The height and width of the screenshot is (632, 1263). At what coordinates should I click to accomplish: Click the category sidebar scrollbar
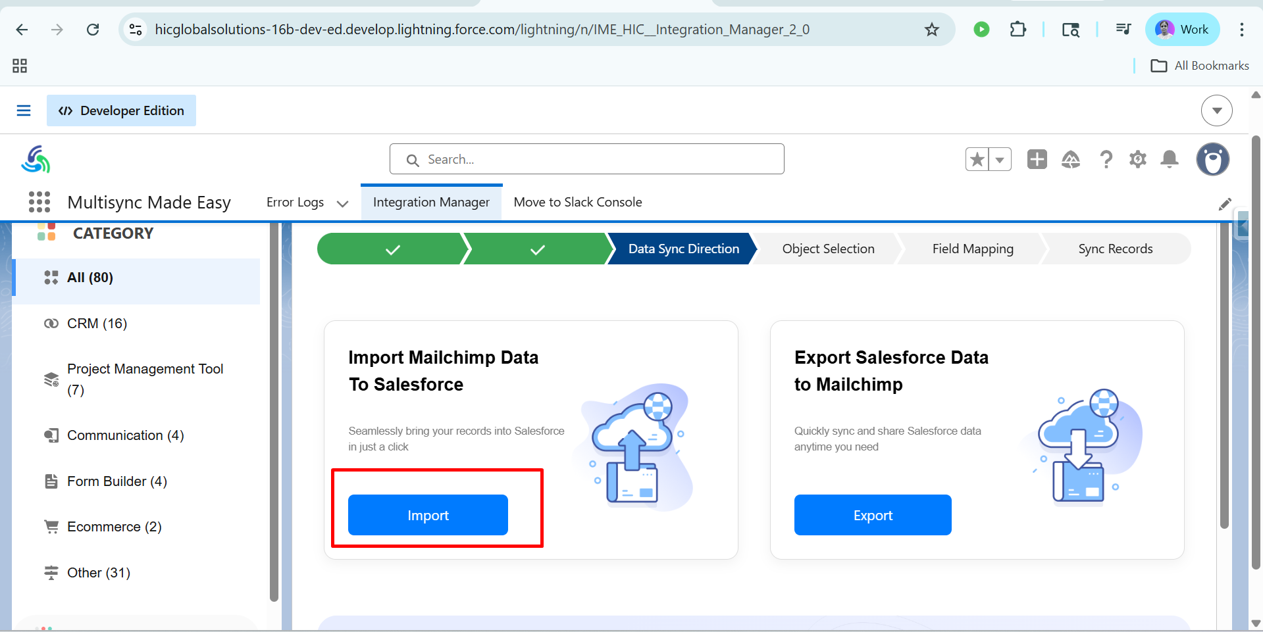[x=274, y=412]
